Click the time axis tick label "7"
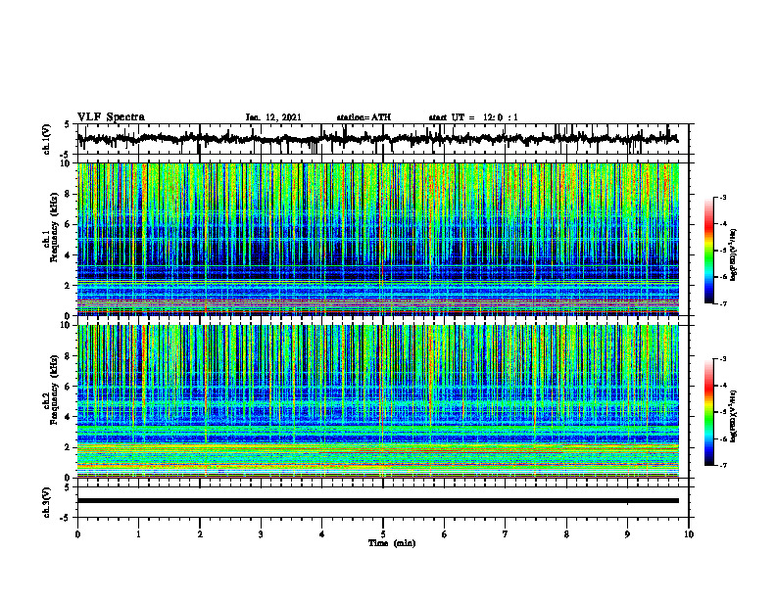The image size is (776, 599). (x=506, y=534)
